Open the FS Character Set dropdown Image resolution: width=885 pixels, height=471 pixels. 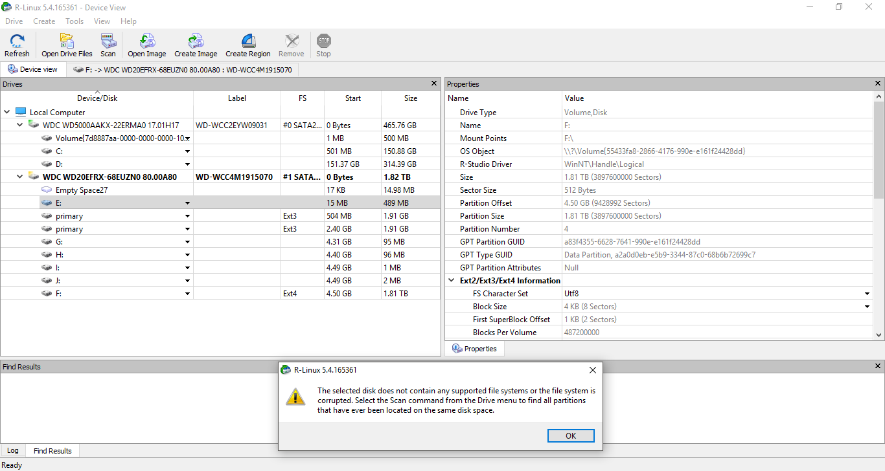coord(868,293)
